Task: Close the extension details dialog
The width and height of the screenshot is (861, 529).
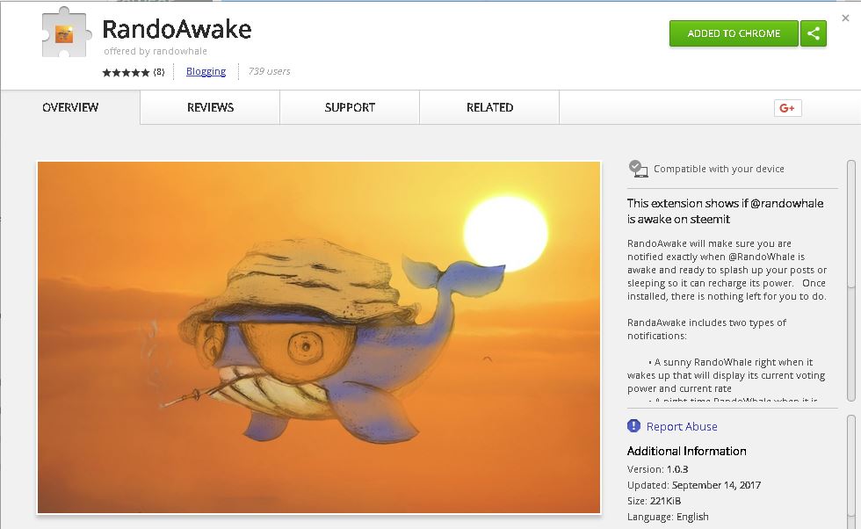Action: (x=845, y=18)
